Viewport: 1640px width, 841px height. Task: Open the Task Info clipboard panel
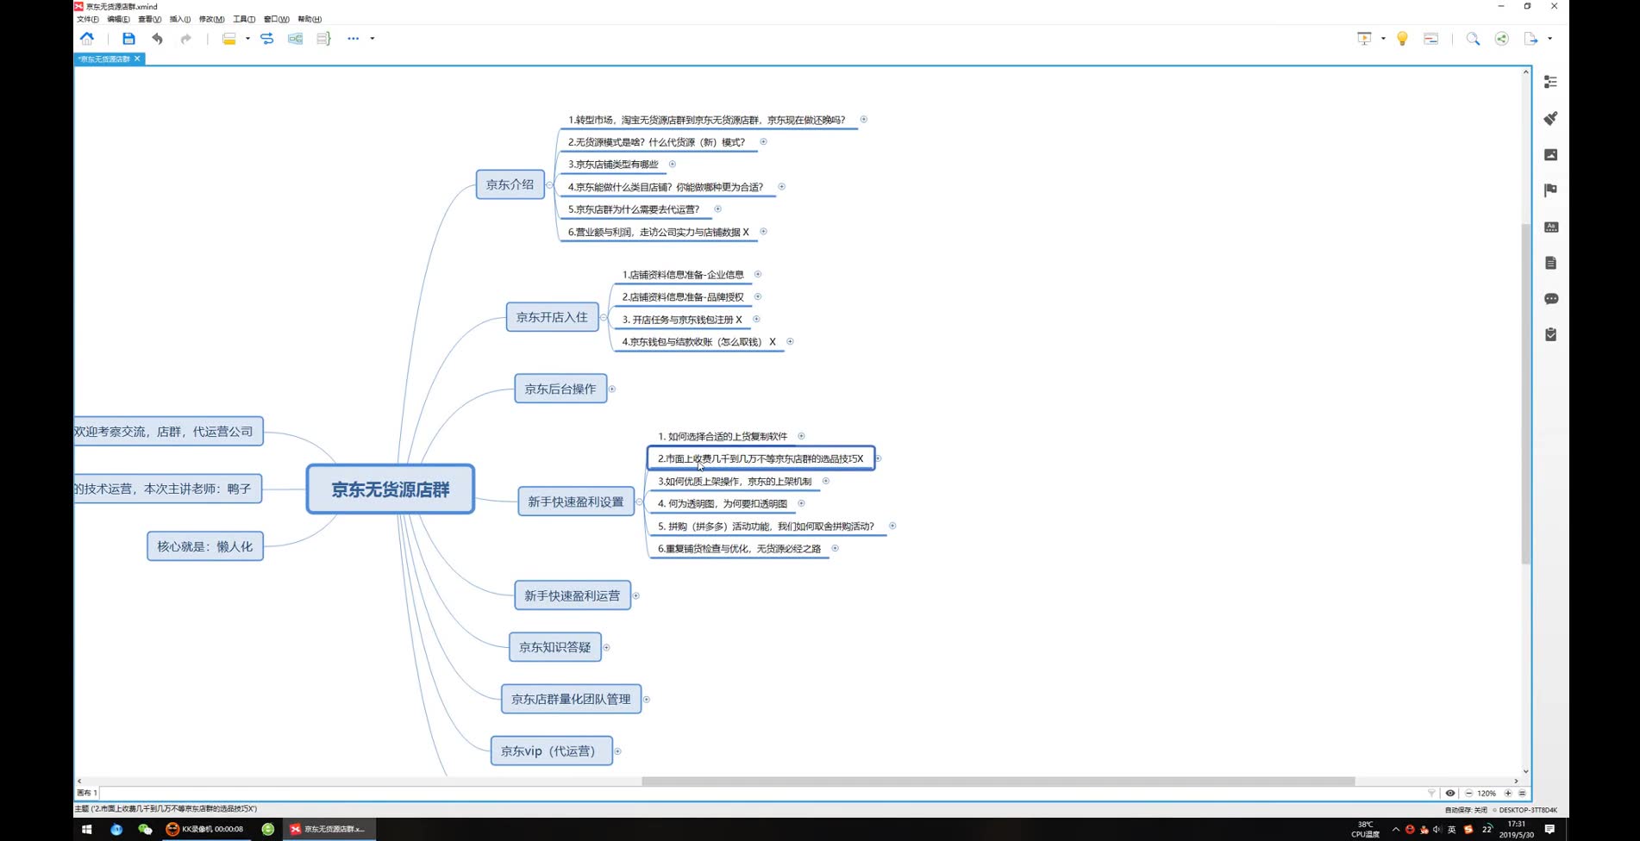1550,334
